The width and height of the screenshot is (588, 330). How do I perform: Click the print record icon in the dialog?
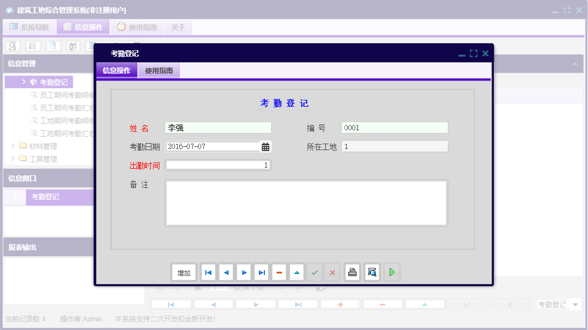(352, 272)
